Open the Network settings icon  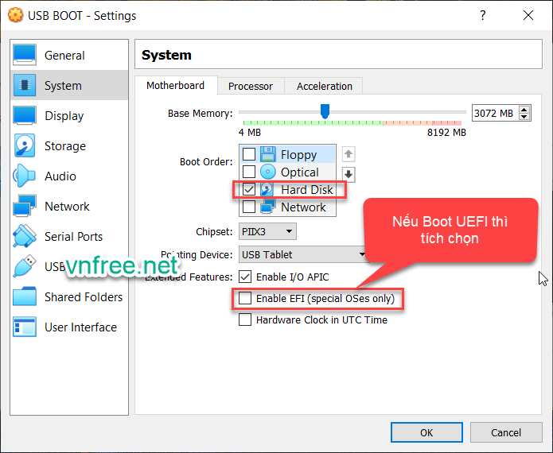[25, 207]
